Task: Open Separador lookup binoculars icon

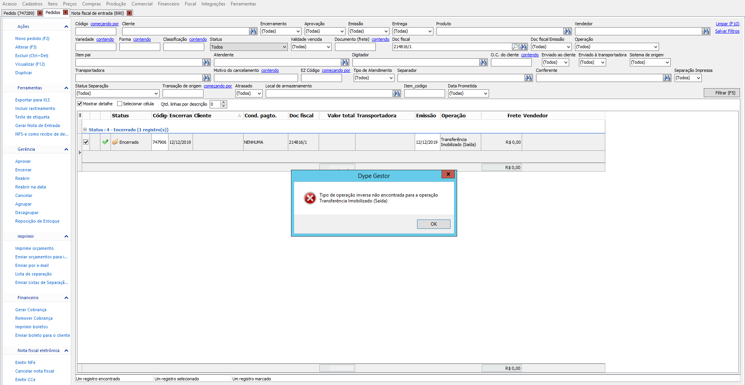Action: tap(528, 78)
